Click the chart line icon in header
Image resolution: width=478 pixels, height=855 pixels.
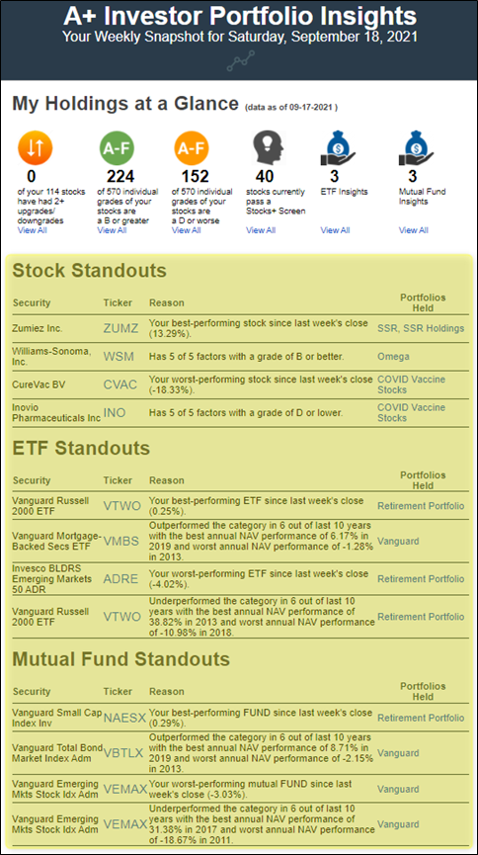[x=240, y=61]
